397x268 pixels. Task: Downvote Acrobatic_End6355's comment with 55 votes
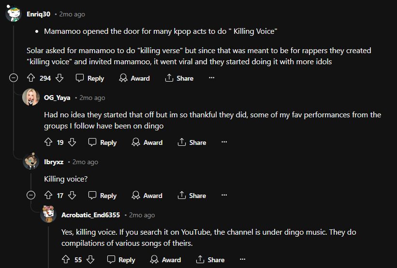(x=90, y=259)
